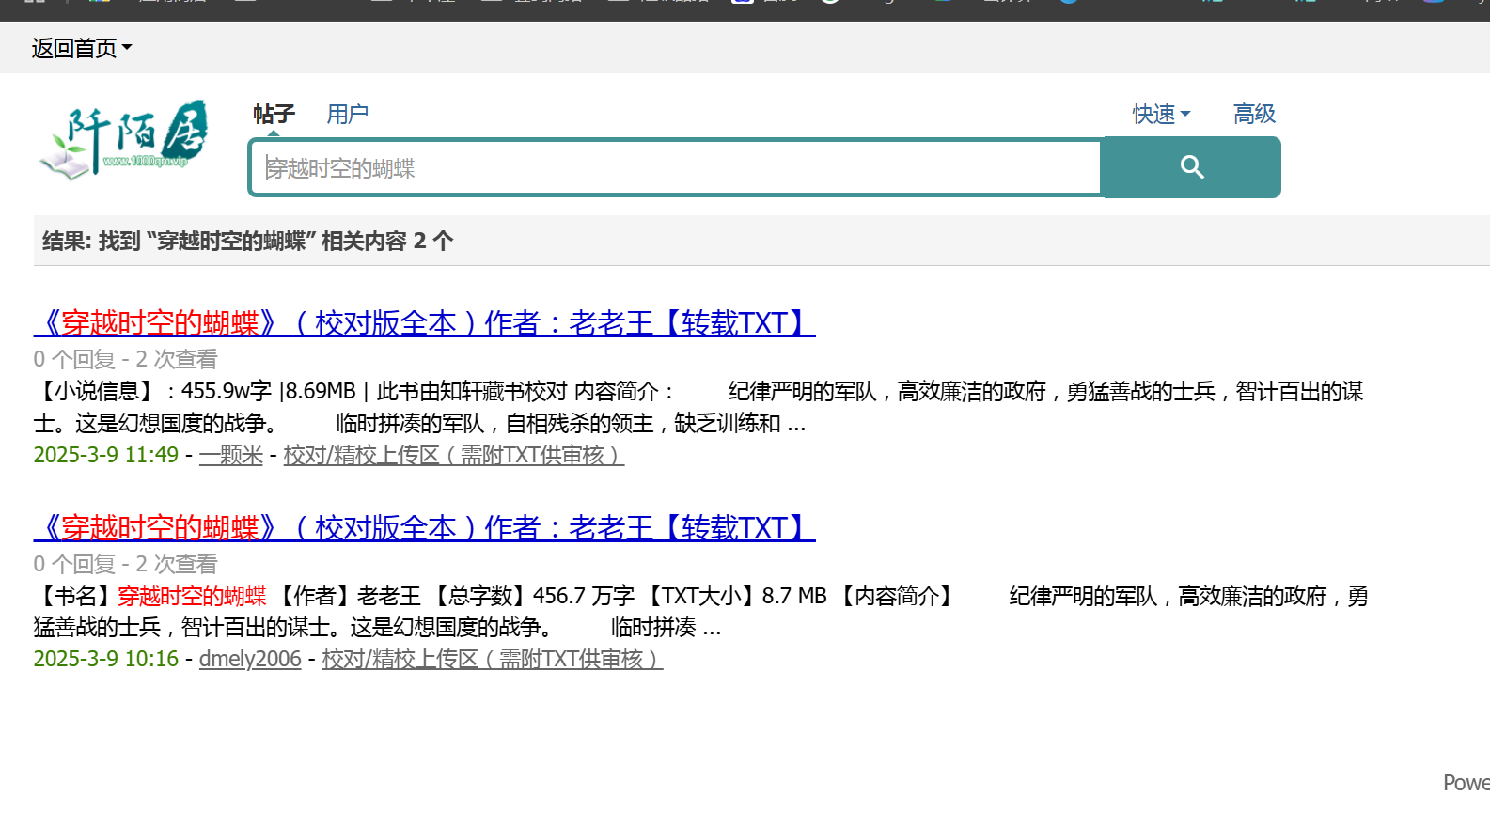This screenshot has width=1490, height=827.
Task: Open first result's 校对/精校上传区 forum link
Action: click(454, 455)
